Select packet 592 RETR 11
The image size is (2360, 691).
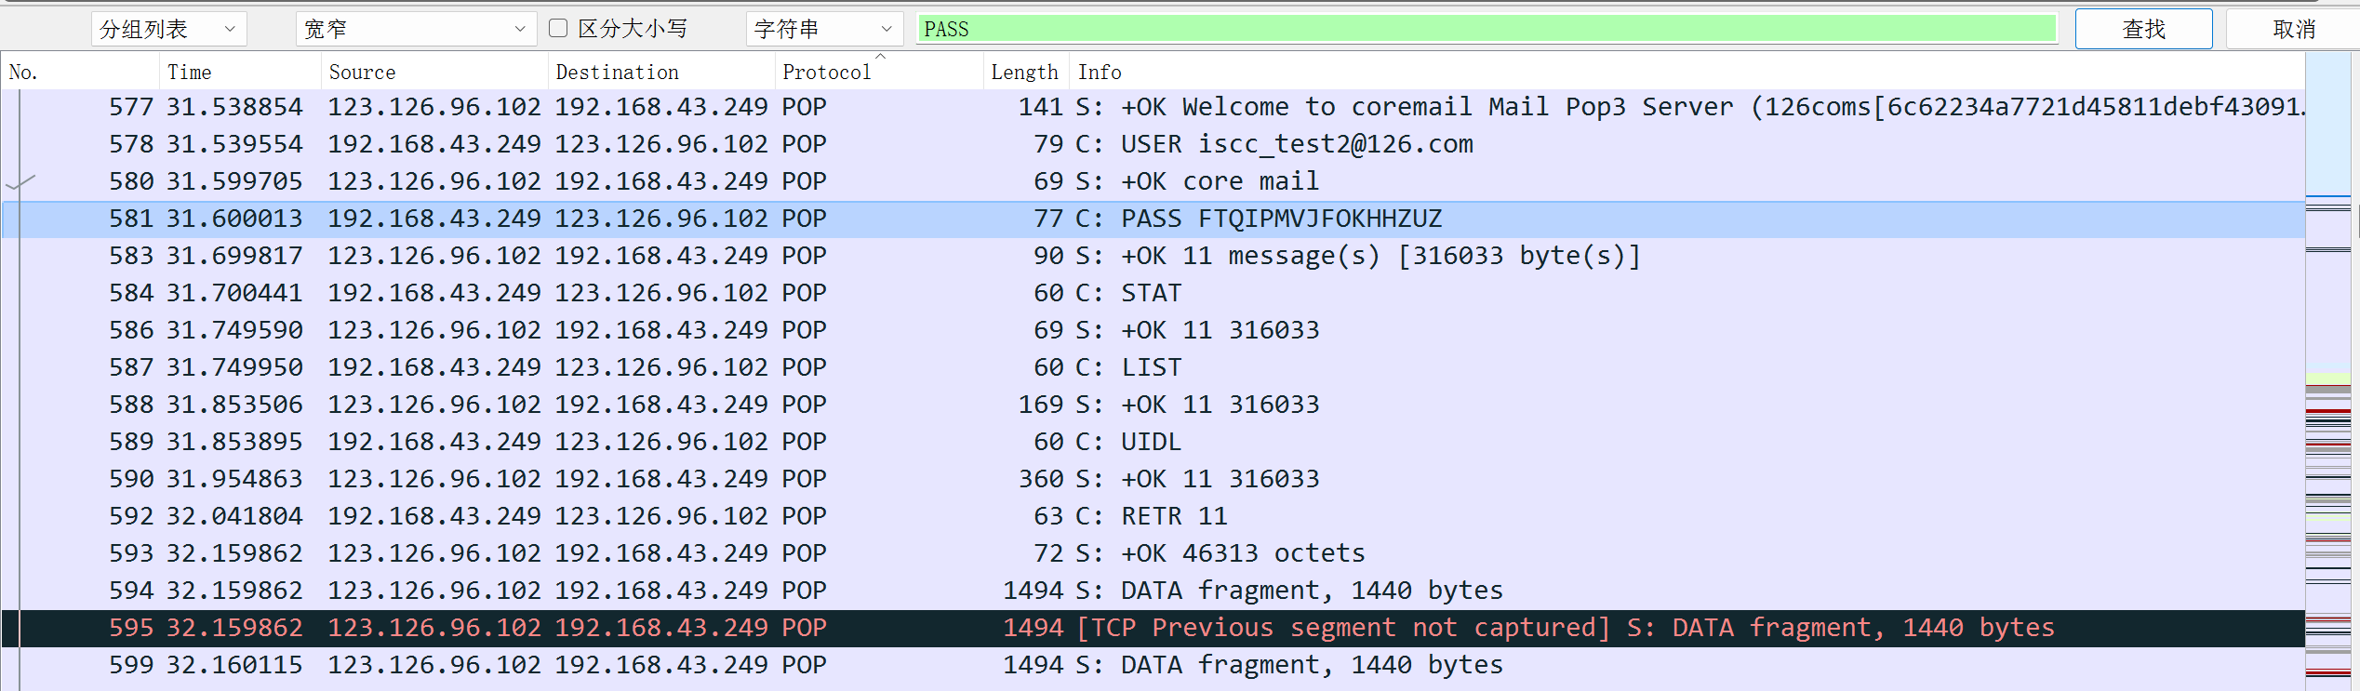pos(1153,516)
